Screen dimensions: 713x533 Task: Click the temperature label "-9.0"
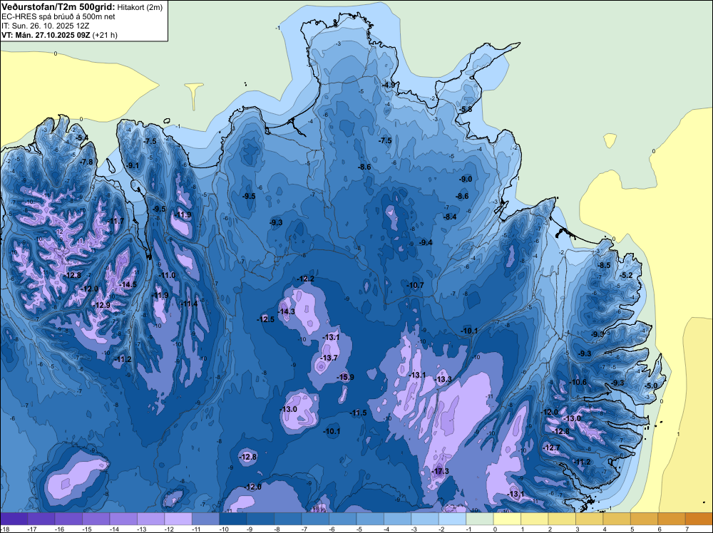pyautogui.click(x=465, y=180)
